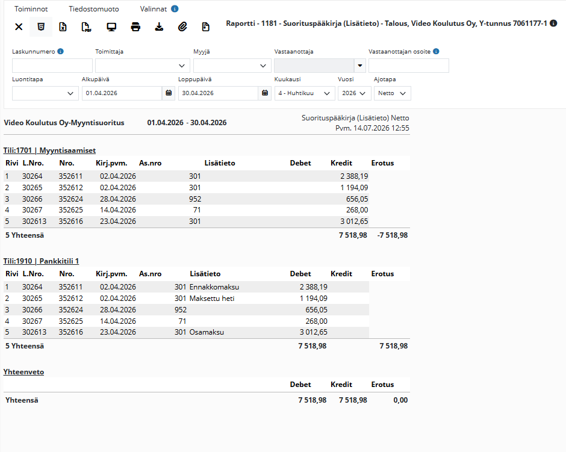Open the Alkupäivä calendar picker
The height and width of the screenshot is (452, 566).
click(x=169, y=93)
